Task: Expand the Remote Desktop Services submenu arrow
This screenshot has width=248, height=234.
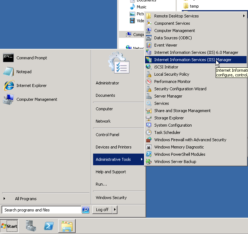Action: point(244,16)
